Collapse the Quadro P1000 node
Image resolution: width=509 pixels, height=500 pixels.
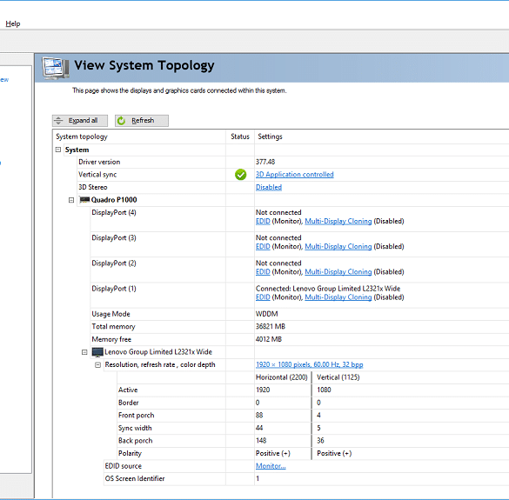[71, 200]
